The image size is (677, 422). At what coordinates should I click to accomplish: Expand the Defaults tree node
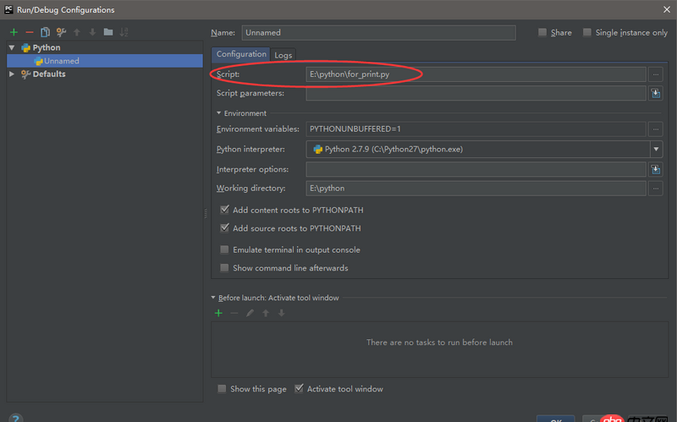coord(12,74)
